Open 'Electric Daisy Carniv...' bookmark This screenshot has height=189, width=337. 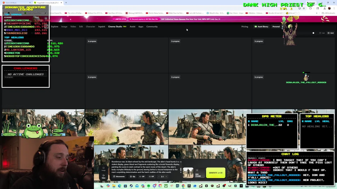point(155,13)
